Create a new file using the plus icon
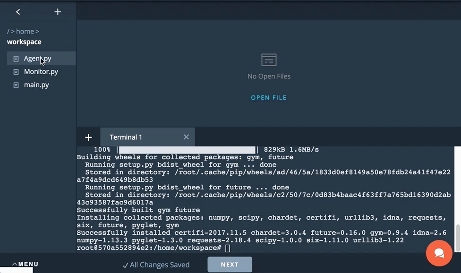The image size is (461, 273). (x=58, y=12)
